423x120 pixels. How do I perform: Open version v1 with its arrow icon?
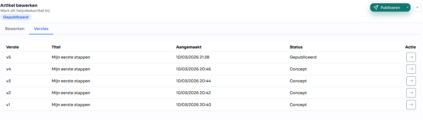(411, 105)
